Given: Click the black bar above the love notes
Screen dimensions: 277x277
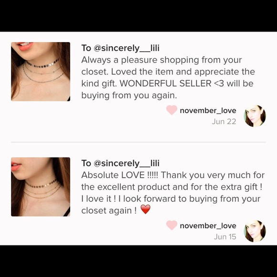Looking at the screenshot, I should (138, 16).
